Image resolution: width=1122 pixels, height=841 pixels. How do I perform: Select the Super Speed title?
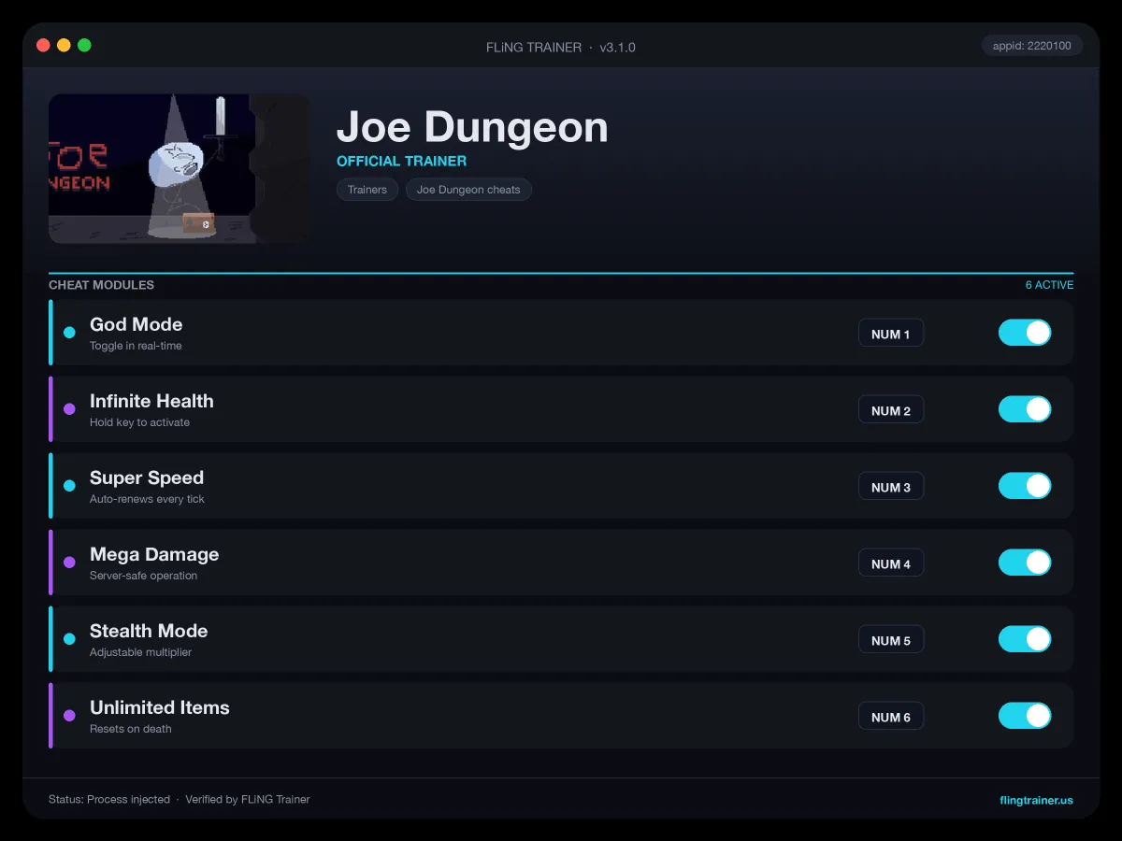pyautogui.click(x=147, y=478)
